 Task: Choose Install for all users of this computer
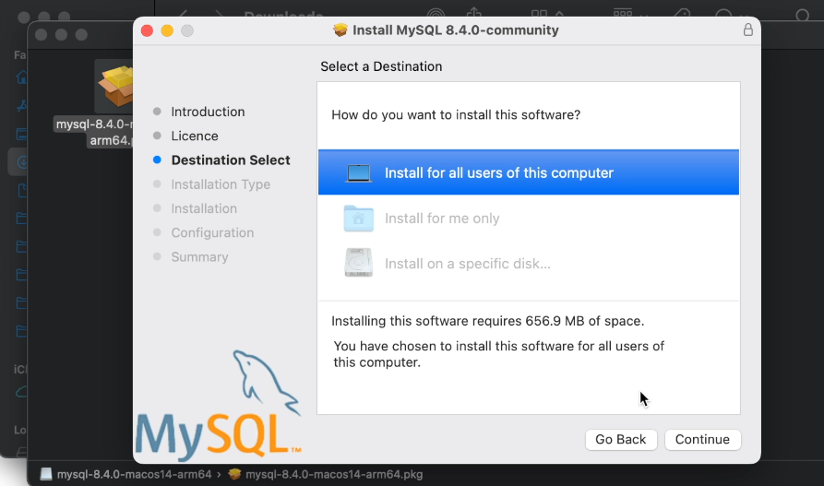pos(528,172)
